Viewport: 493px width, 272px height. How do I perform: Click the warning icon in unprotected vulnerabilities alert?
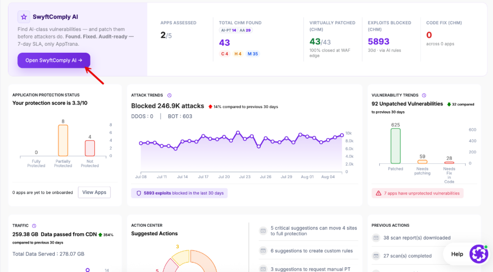click(x=379, y=193)
